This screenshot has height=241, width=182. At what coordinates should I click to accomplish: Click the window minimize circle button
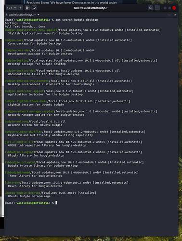(165, 8)
